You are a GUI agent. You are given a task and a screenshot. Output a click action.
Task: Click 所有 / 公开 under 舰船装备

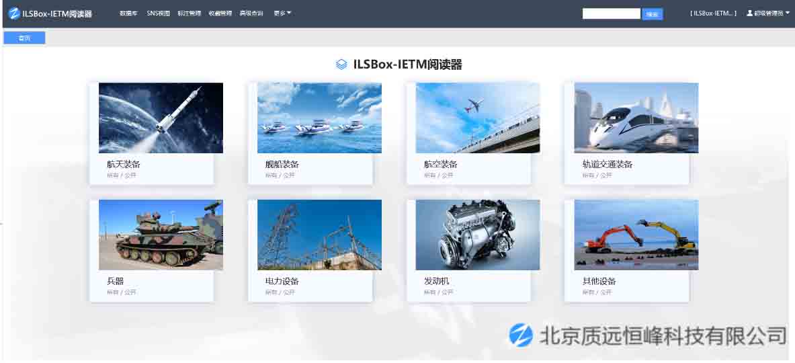tap(280, 175)
